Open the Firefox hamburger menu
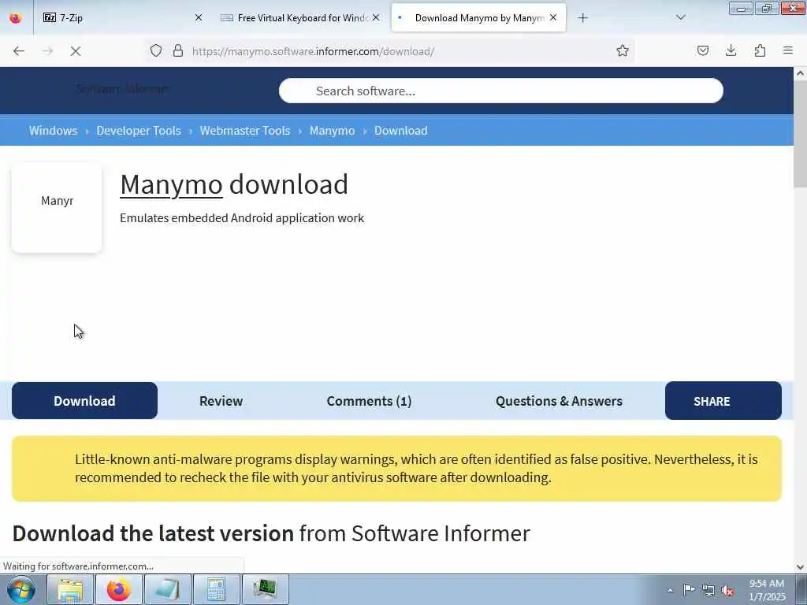Viewport: 807px width, 605px height. click(x=788, y=50)
